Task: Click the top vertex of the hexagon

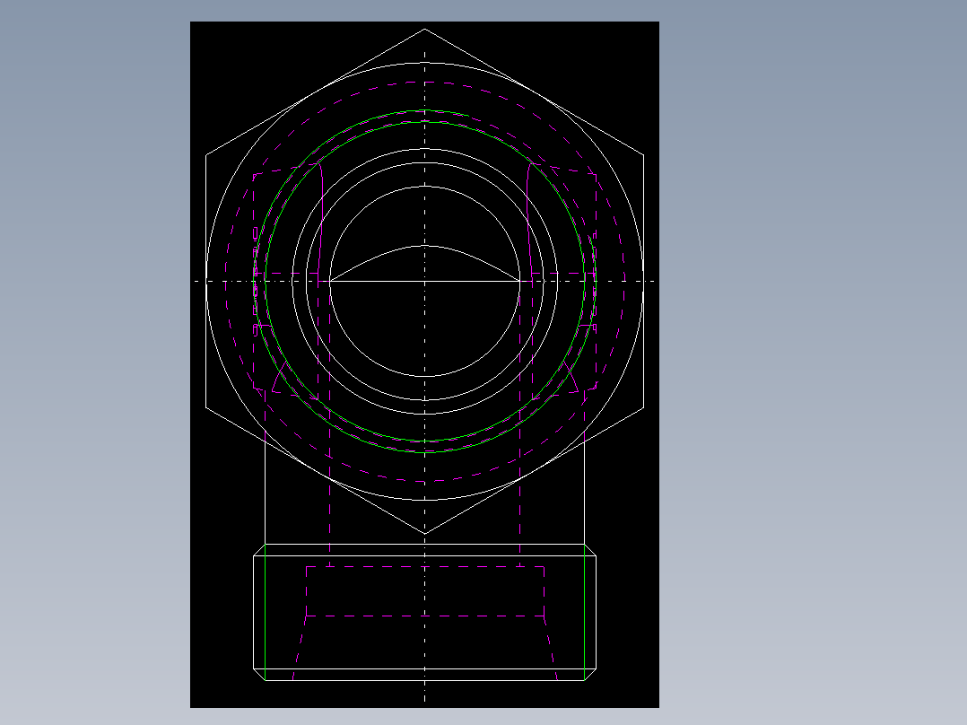Action: pyautogui.click(x=424, y=29)
